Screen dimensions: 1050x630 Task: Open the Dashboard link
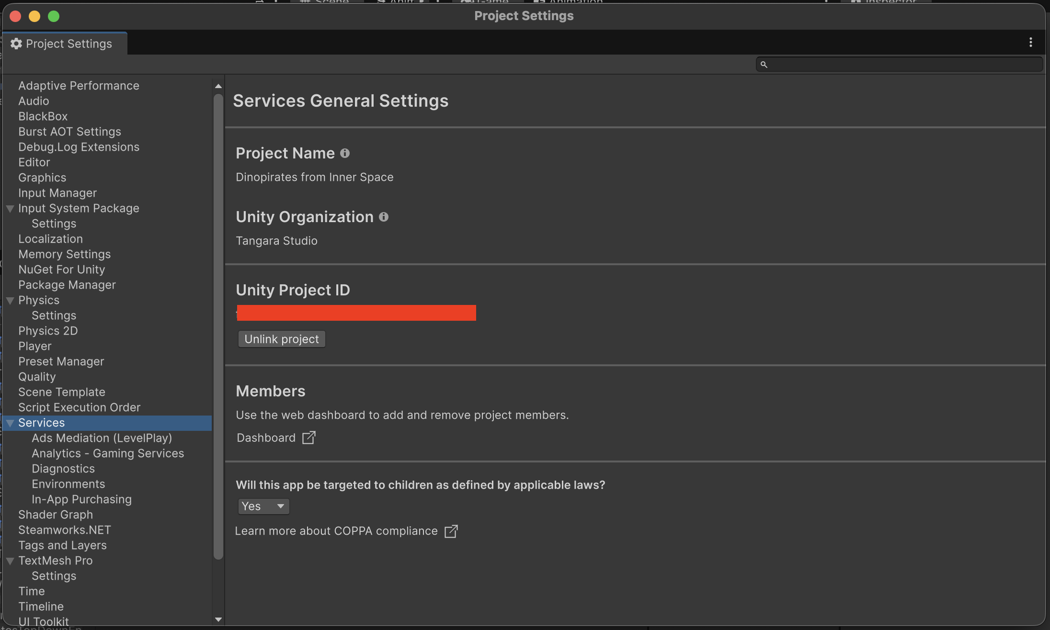(x=266, y=438)
